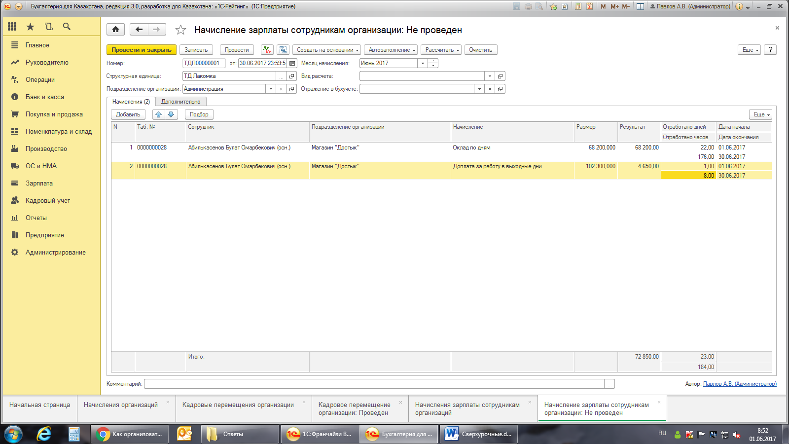Open Банк и касса section
The height and width of the screenshot is (444, 789).
[45, 97]
